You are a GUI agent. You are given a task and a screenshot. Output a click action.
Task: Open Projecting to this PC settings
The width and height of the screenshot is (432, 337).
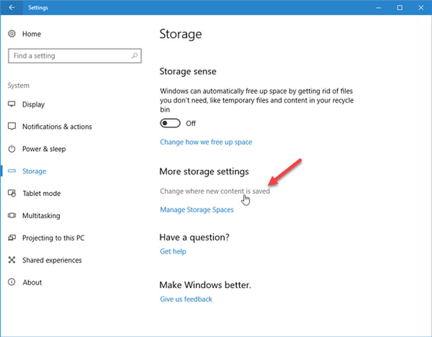pos(53,238)
